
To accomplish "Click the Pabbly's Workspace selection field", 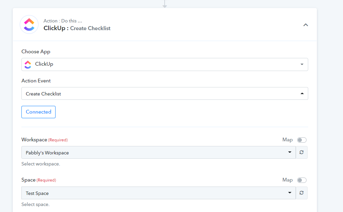I will tap(159, 152).
